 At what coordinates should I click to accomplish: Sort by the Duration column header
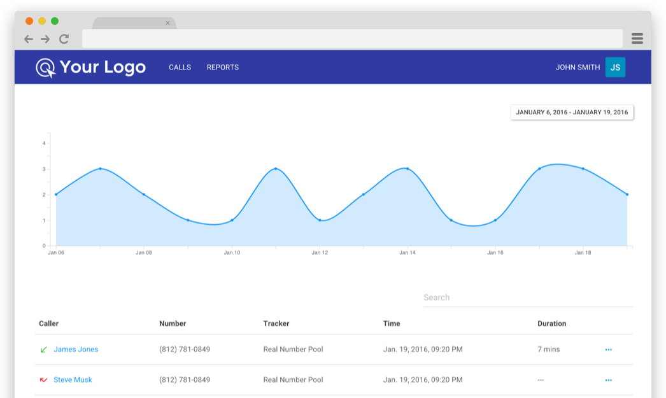(552, 323)
